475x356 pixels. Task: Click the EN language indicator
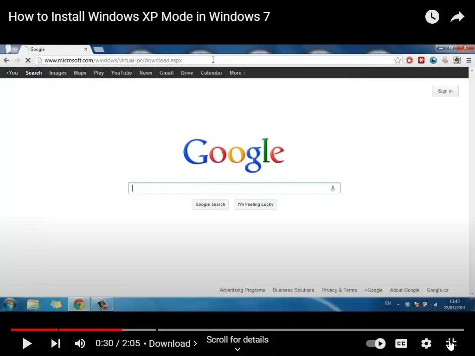[x=388, y=303]
